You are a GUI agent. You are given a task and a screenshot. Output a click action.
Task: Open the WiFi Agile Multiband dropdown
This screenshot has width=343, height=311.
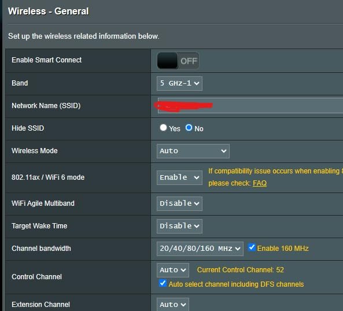[x=179, y=203]
